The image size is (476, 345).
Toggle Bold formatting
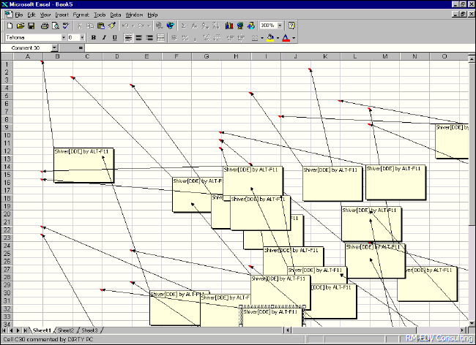click(93, 37)
